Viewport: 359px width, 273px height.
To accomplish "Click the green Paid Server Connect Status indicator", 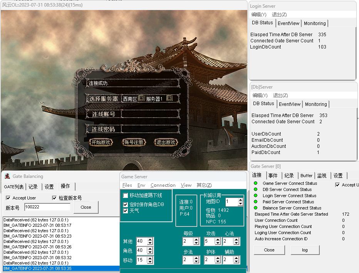I will pos(256,202).
